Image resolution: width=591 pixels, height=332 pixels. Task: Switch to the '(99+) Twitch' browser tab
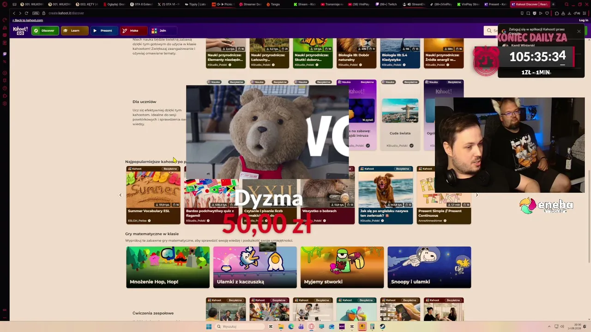[386, 4]
